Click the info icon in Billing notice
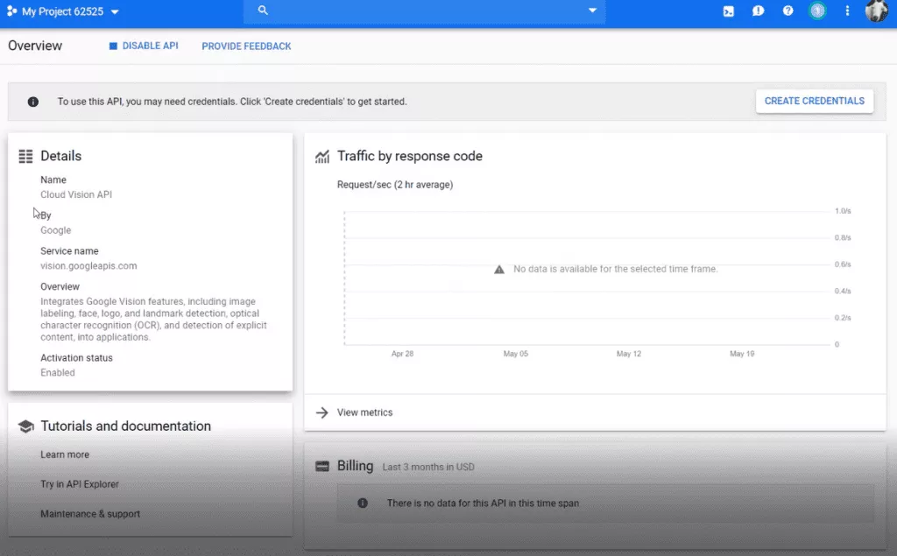This screenshot has height=556, width=897. click(x=363, y=503)
